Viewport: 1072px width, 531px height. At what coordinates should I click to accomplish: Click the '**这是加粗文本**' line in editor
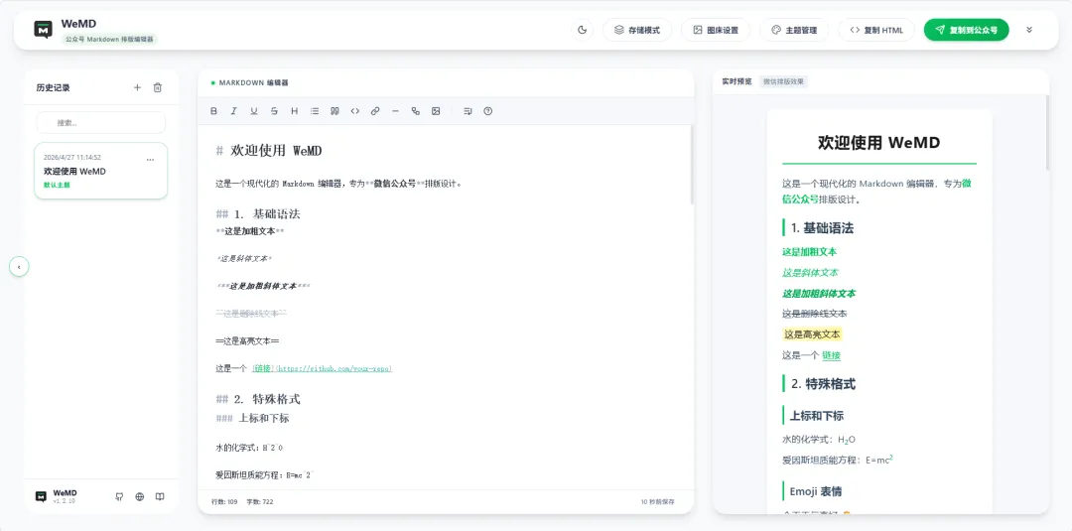point(250,231)
